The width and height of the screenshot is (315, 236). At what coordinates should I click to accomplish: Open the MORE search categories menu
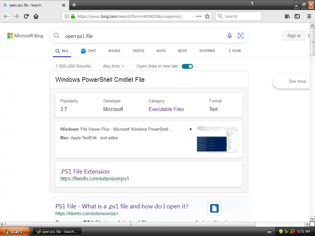coord(235,51)
